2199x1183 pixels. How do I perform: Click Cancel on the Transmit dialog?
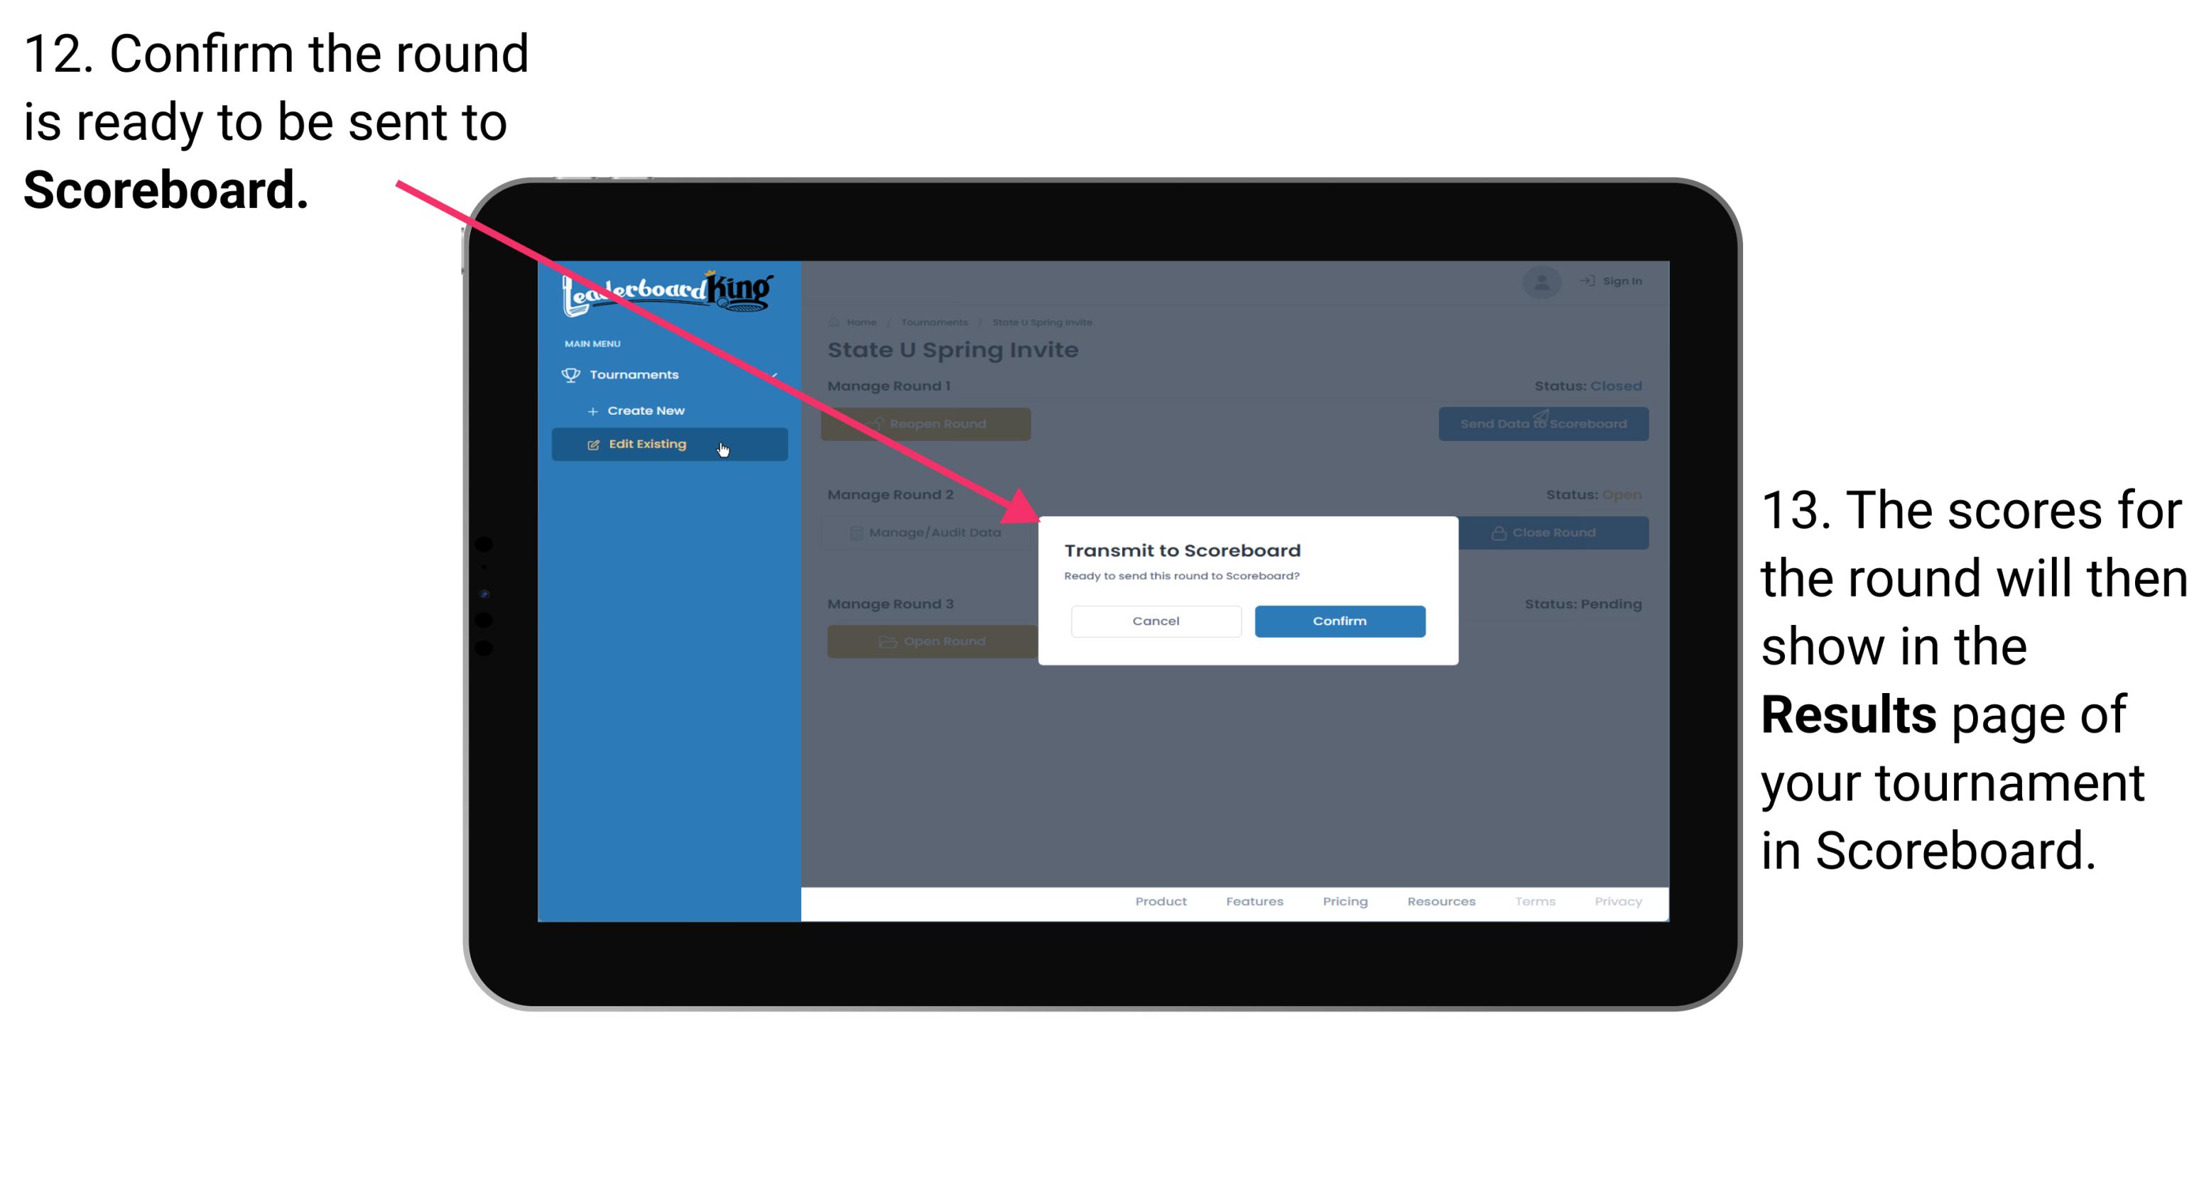tap(1156, 621)
